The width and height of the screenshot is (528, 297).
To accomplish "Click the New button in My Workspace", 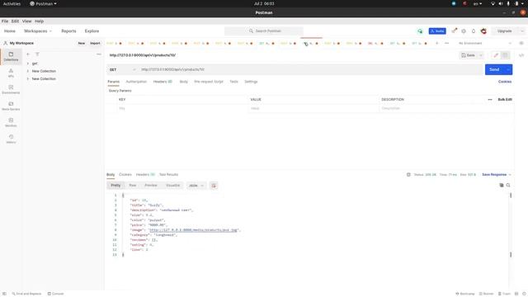I will [82, 43].
